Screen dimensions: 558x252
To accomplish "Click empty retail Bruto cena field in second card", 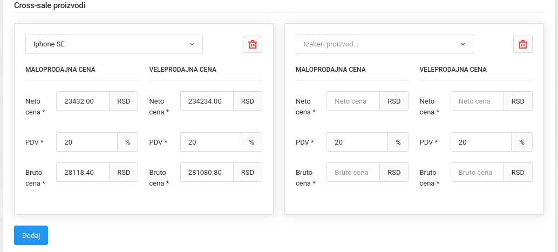I will click(x=353, y=173).
